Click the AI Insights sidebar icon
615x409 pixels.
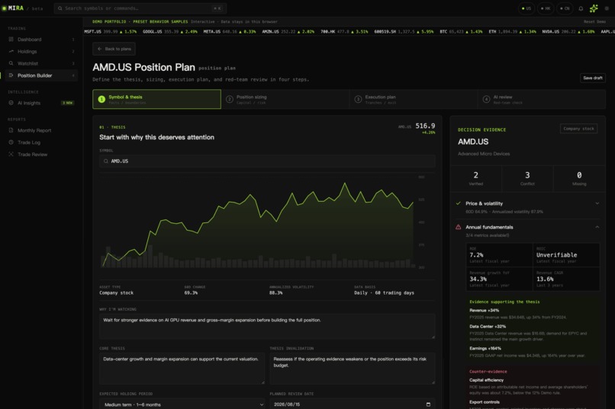[x=11, y=103]
